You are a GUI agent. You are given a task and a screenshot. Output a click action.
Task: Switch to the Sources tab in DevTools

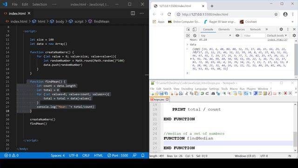(x=240, y=29)
